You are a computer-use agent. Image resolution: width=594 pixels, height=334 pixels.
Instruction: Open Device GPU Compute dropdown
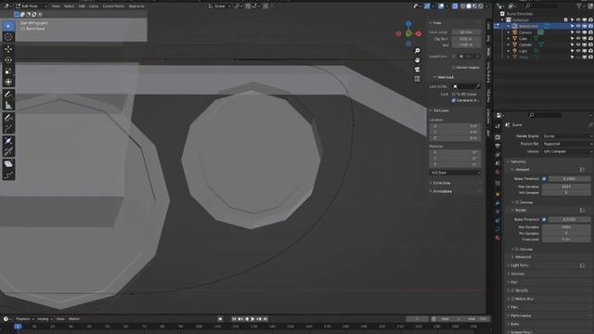coord(567,151)
